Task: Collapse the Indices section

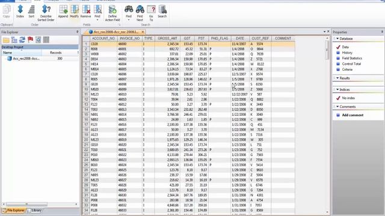Action: pyautogui.click(x=337, y=89)
